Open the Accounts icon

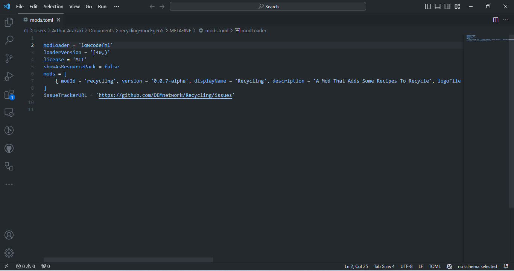pyautogui.click(x=9, y=235)
